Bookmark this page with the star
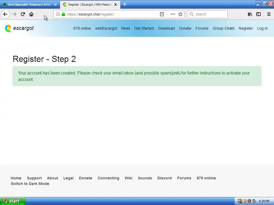Viewport: 274px width, 205px height. click(x=180, y=14)
